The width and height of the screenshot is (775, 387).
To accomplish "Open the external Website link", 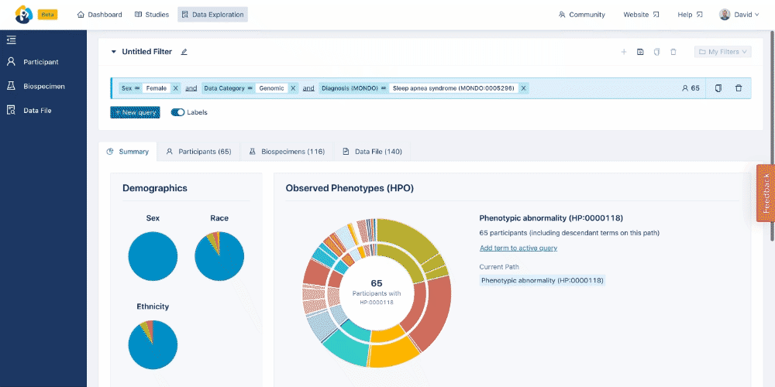I will pyautogui.click(x=641, y=15).
